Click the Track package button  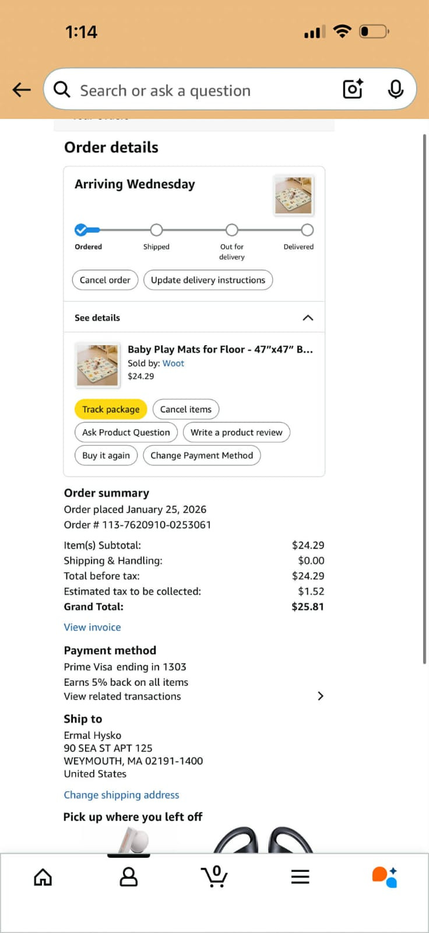point(111,409)
